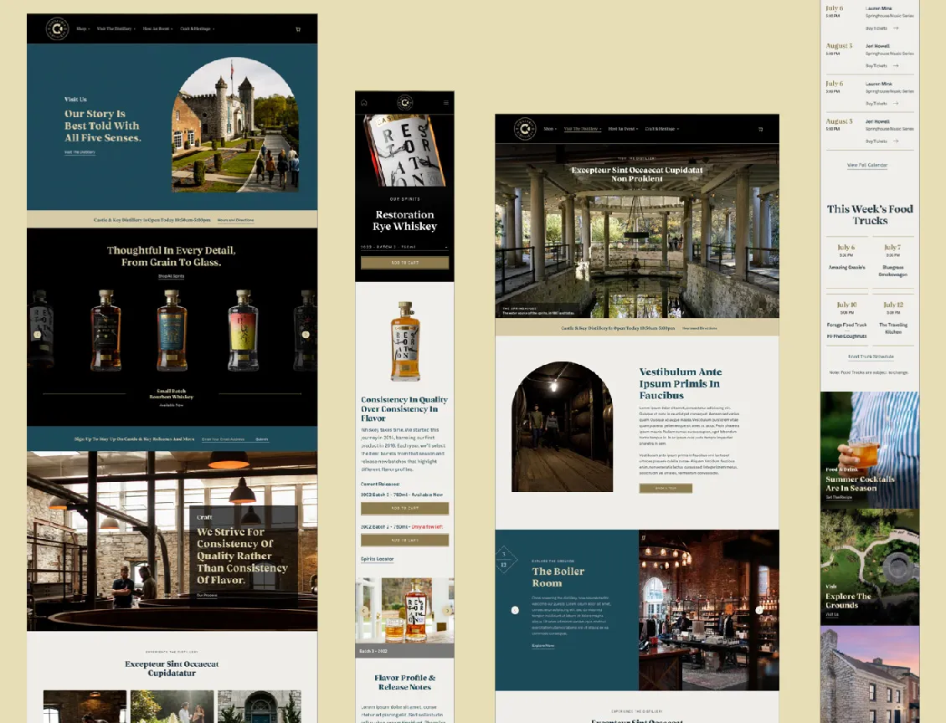946x723 pixels.
Task: Open the Explore The Grounds aerial card
Action: [x=870, y=567]
